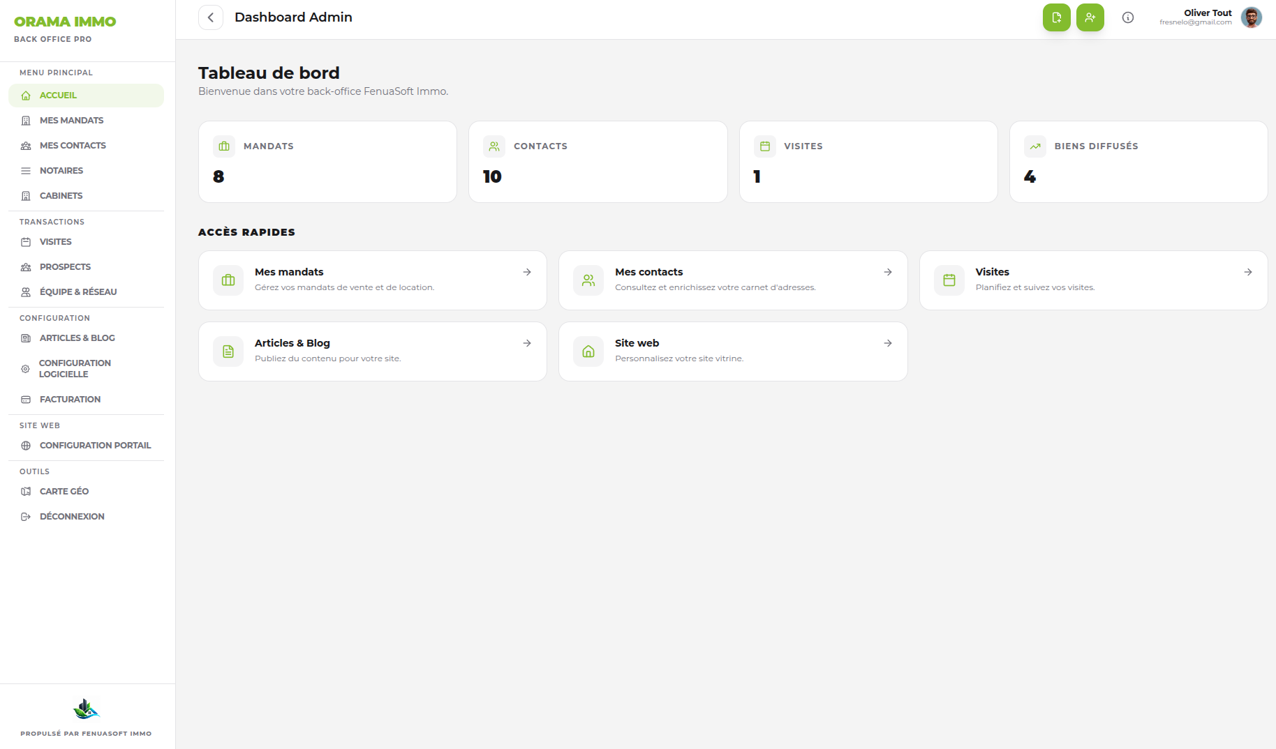Open the Articles & Blog quick access card
Viewport: 1276px width, 749px height.
[x=373, y=351]
